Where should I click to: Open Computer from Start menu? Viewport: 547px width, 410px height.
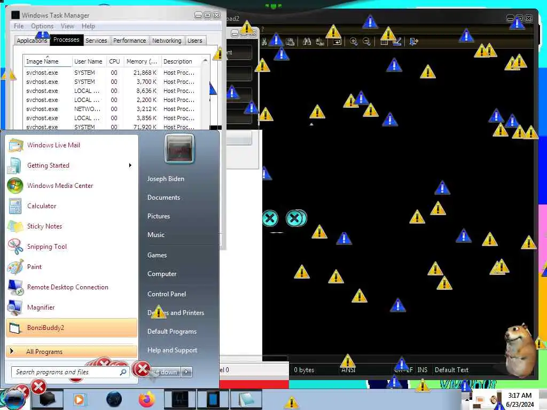[162, 274]
